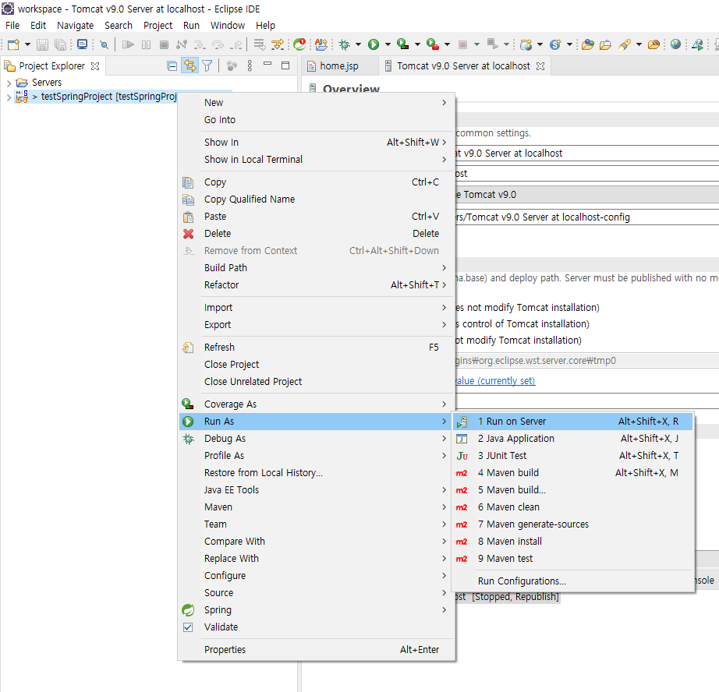Click the Step Over debug icon
This screenshot has width=719, height=692.
218,44
